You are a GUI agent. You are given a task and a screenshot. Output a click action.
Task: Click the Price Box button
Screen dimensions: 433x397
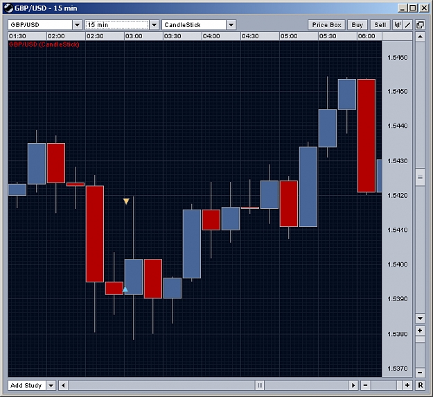(x=326, y=25)
